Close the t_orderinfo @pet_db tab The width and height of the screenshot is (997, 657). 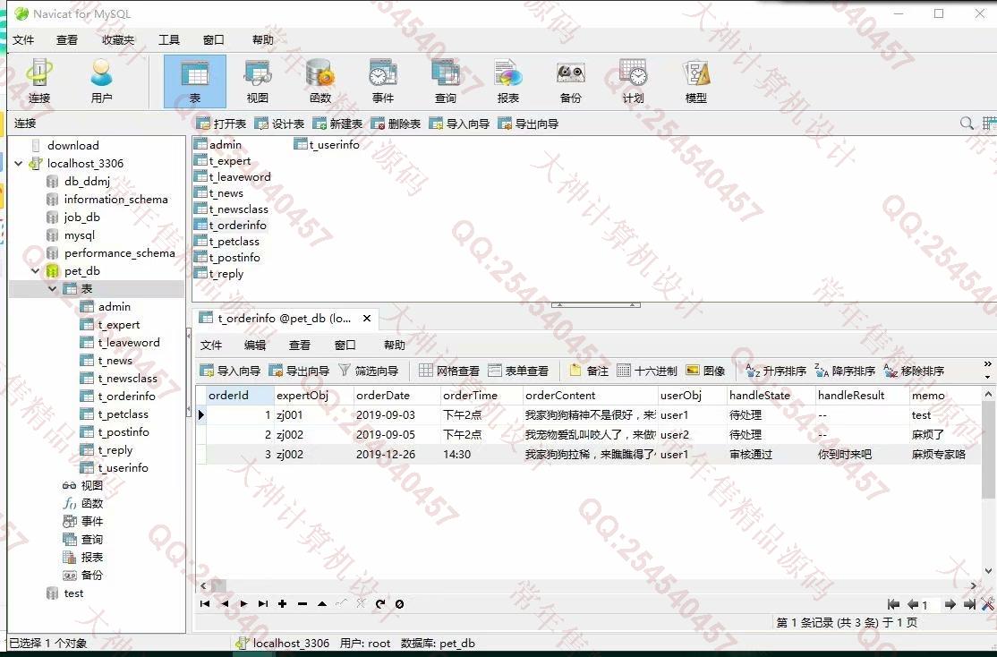pos(367,318)
